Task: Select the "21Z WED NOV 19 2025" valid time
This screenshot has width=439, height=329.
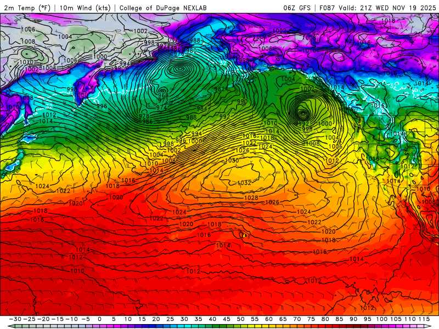Action: point(398,8)
